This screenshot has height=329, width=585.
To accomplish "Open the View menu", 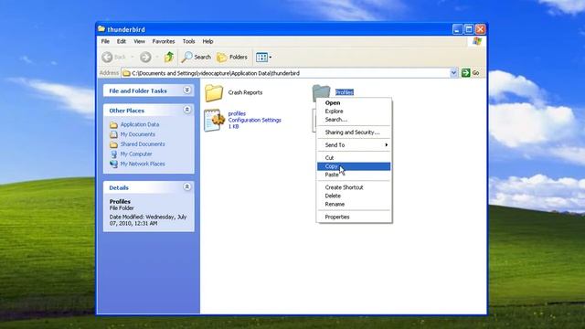I will coord(139,41).
